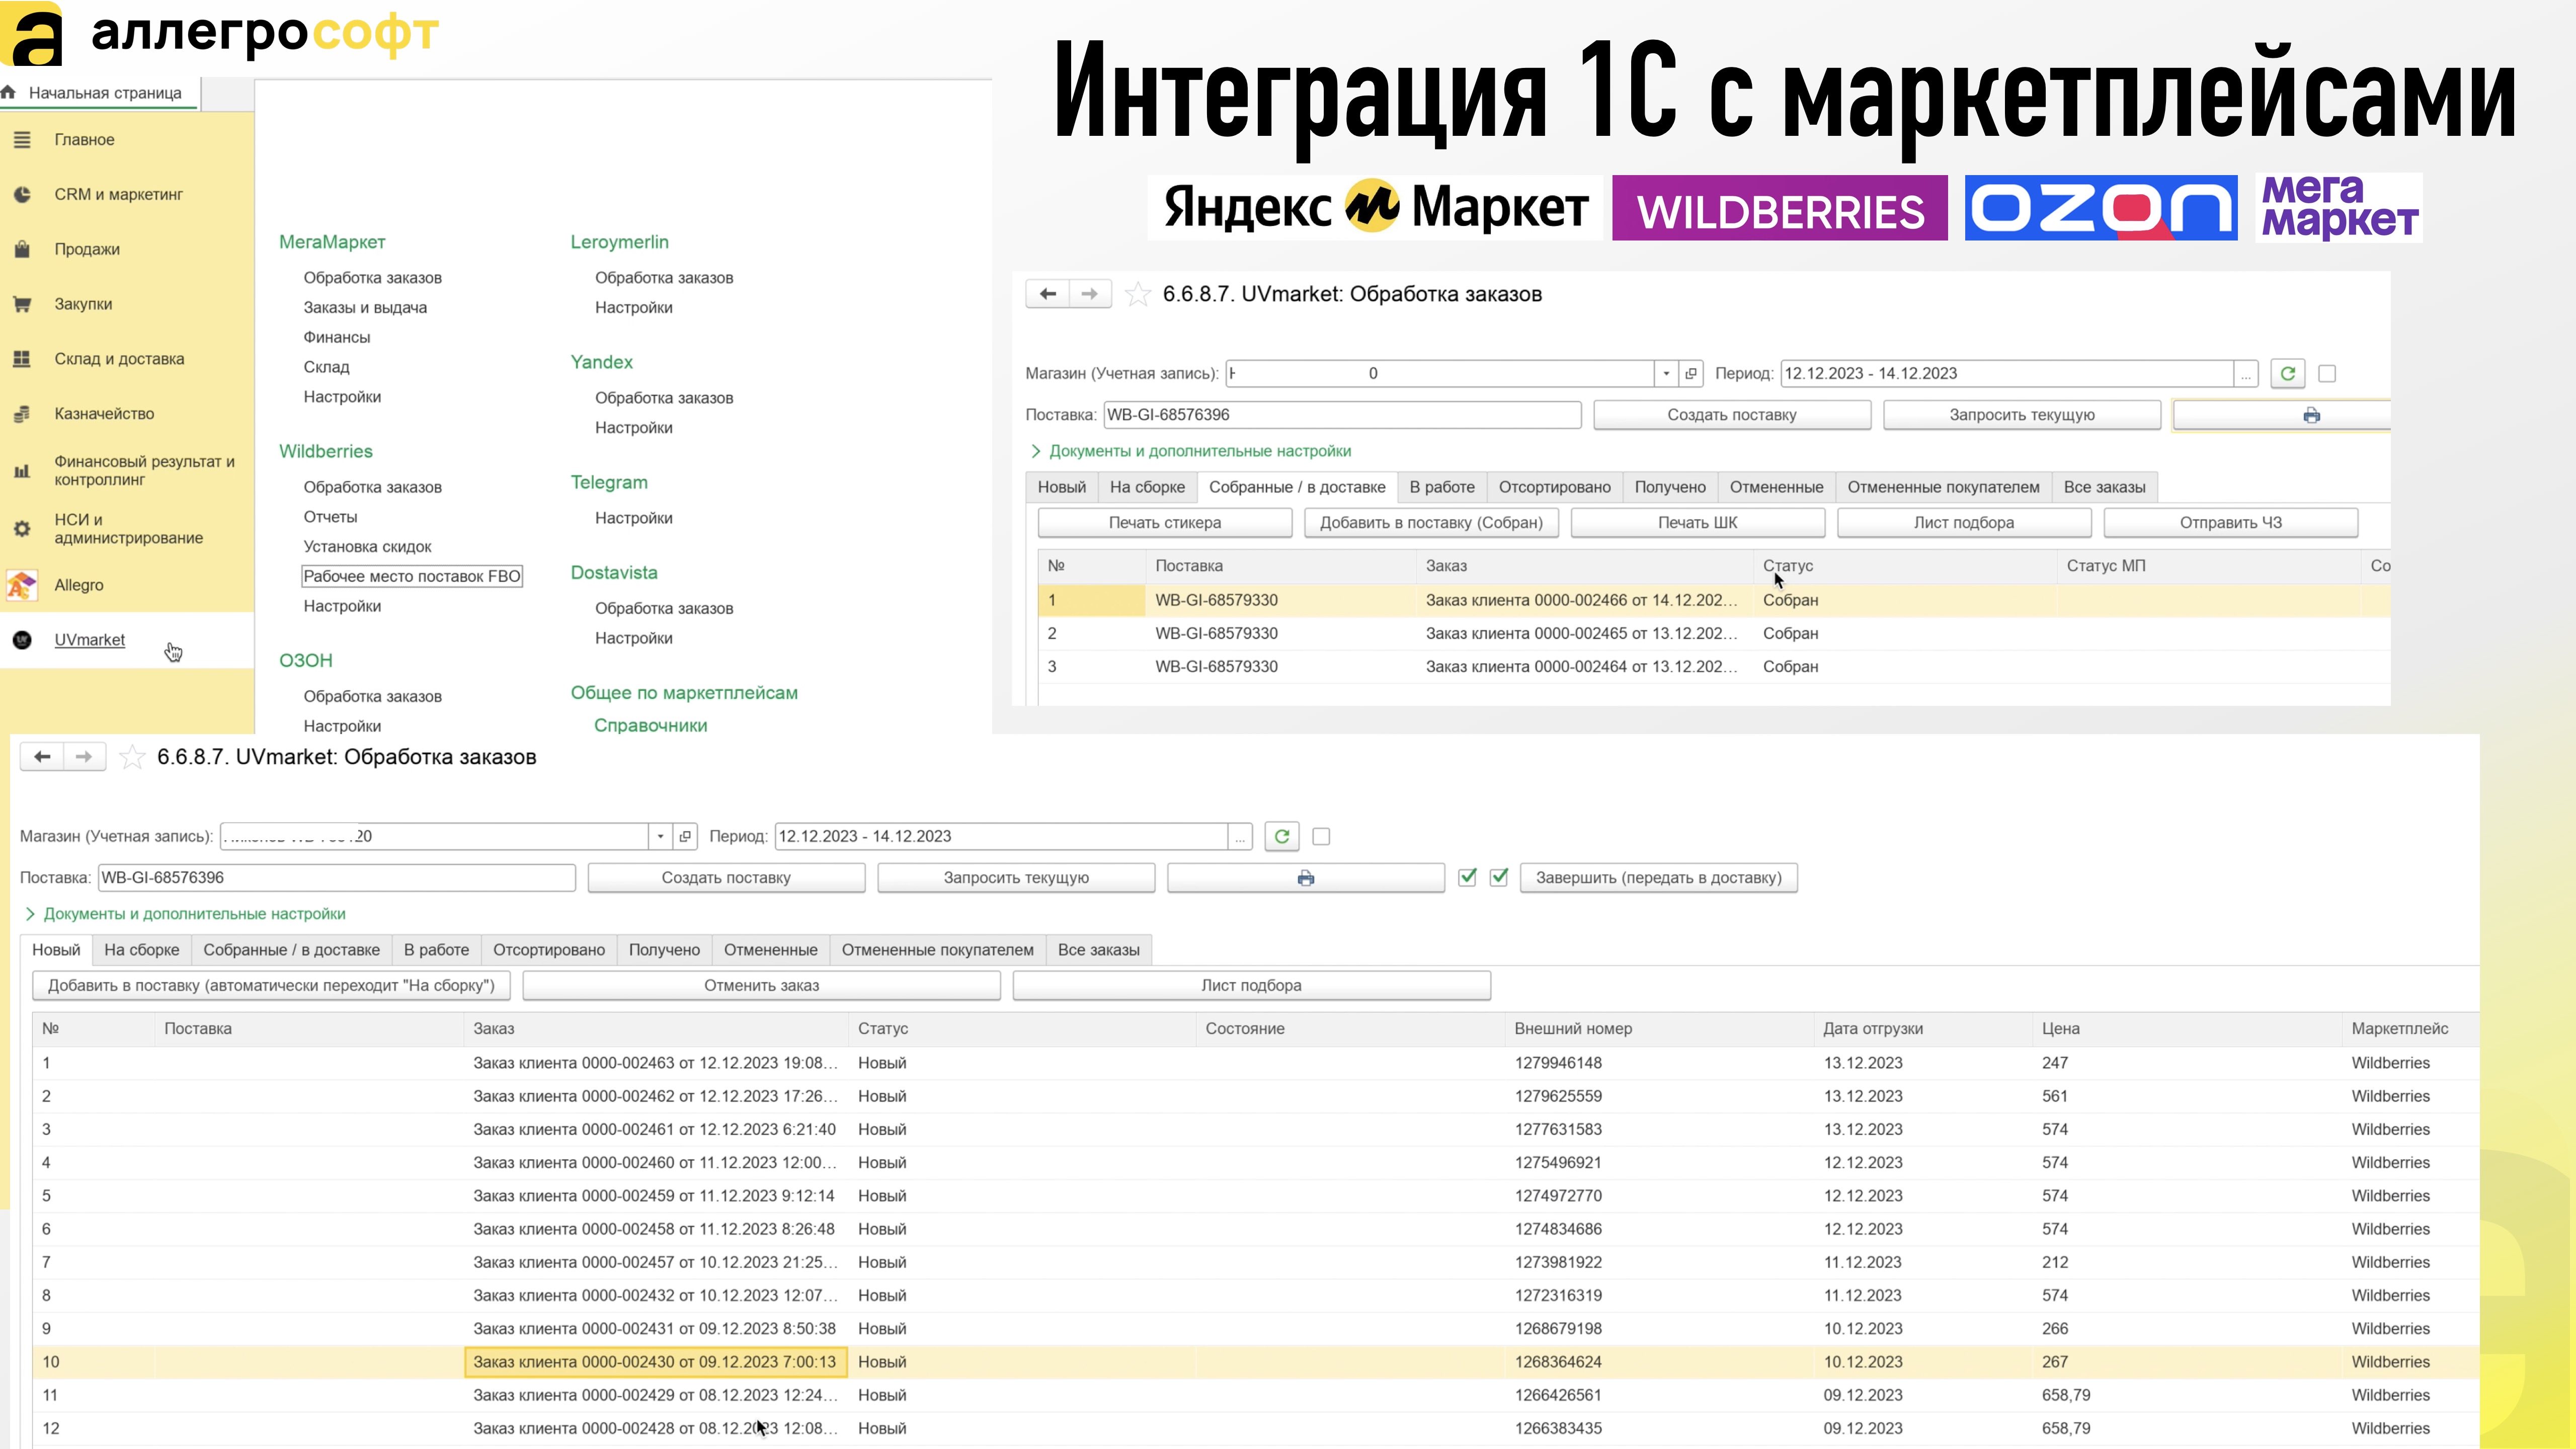Screen dimensions: 2576x1449
Task: Click the Закупки cart icon
Action: (x=22, y=304)
